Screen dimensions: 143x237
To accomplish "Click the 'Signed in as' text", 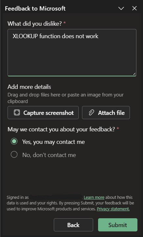I will (18, 197).
